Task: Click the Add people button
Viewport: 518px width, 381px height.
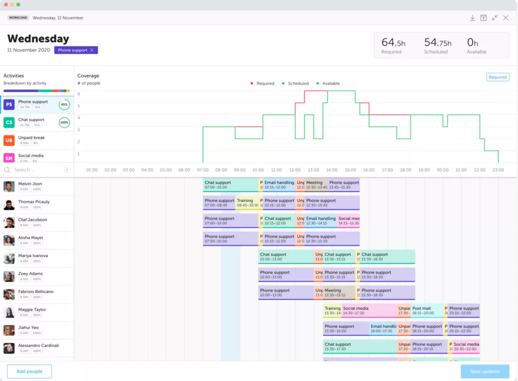Action: (x=29, y=371)
